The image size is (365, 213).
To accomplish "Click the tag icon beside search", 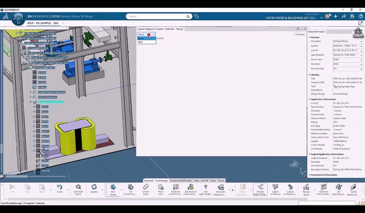I will click(197, 16).
